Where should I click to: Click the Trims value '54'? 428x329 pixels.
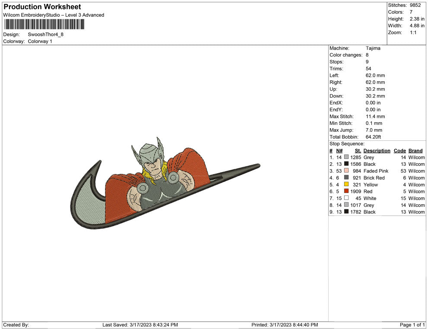[x=368, y=68]
